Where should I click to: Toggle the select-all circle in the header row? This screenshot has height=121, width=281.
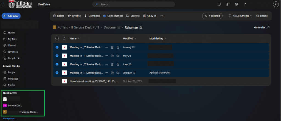57,38
